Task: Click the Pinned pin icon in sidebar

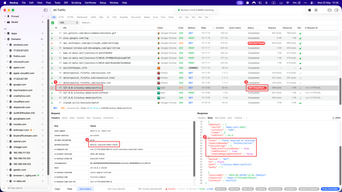Action: pos(8,16)
